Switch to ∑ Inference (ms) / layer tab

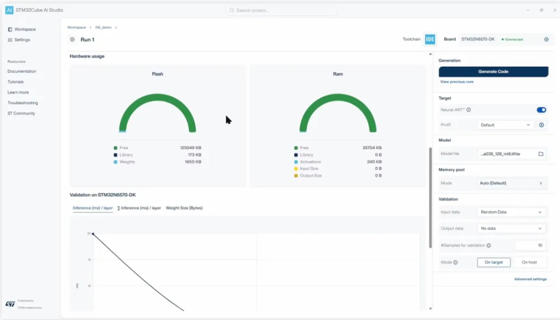pyautogui.click(x=139, y=208)
